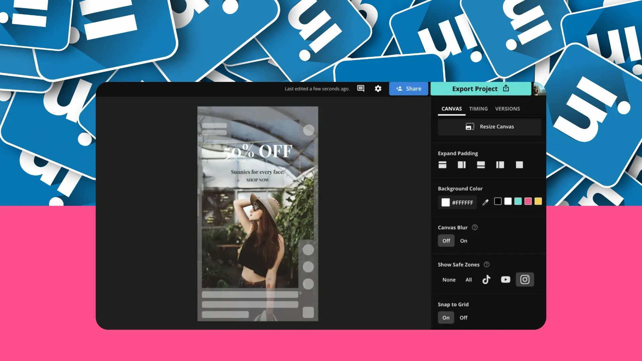Select the SHOP NOW text on canvas
The width and height of the screenshot is (642, 361).
pyautogui.click(x=257, y=180)
